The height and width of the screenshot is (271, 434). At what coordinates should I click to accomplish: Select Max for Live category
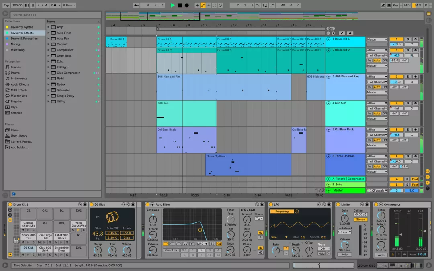(x=19, y=96)
